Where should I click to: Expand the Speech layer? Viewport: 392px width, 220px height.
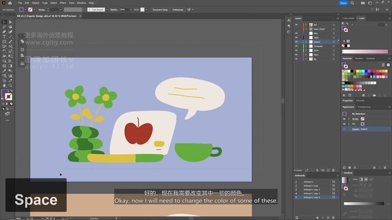306,42
